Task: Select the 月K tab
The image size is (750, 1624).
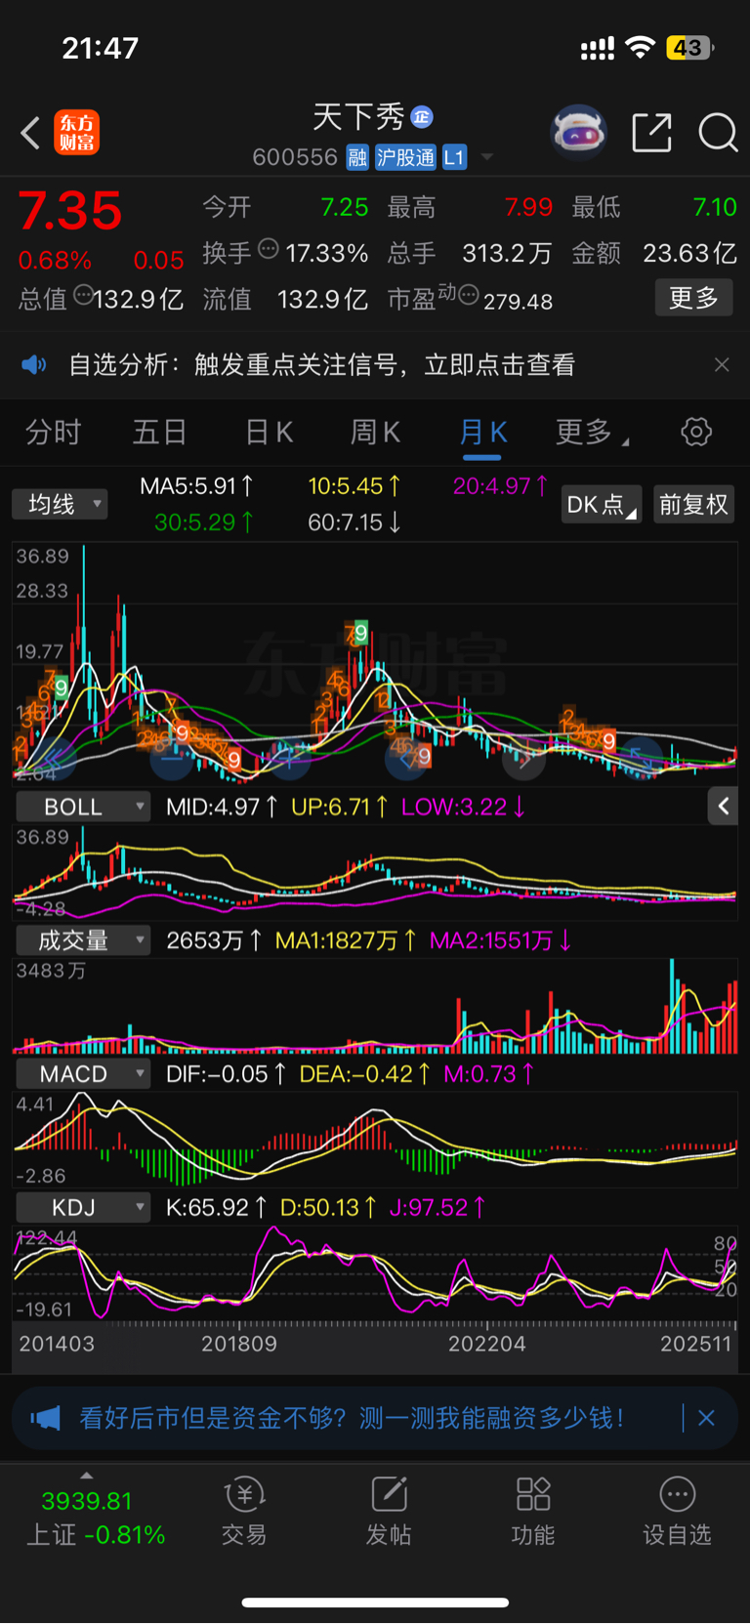Action: pos(482,432)
